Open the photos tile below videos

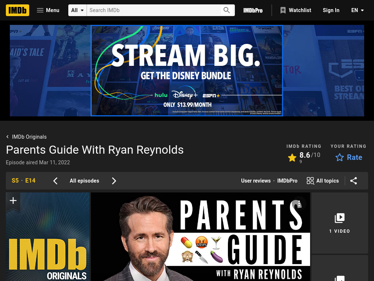(x=340, y=268)
